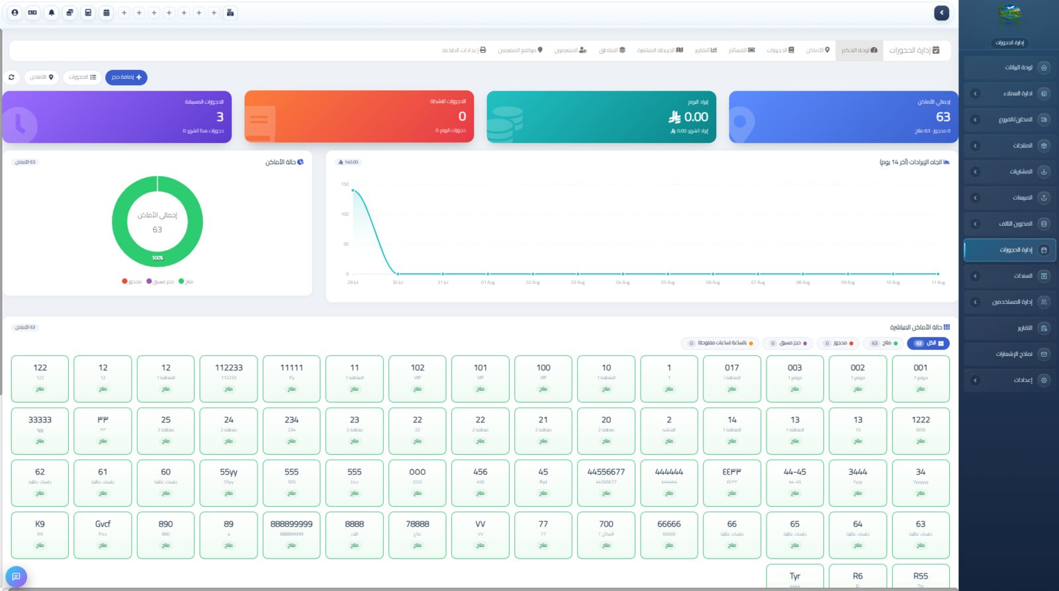This screenshot has height=591, width=1059.
Task: Click the refresh icon beside الأماكن button
Action: click(x=11, y=77)
